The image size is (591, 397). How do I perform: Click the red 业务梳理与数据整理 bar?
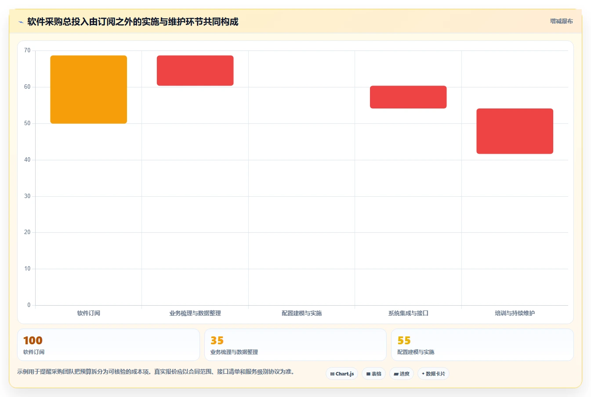(195, 70)
